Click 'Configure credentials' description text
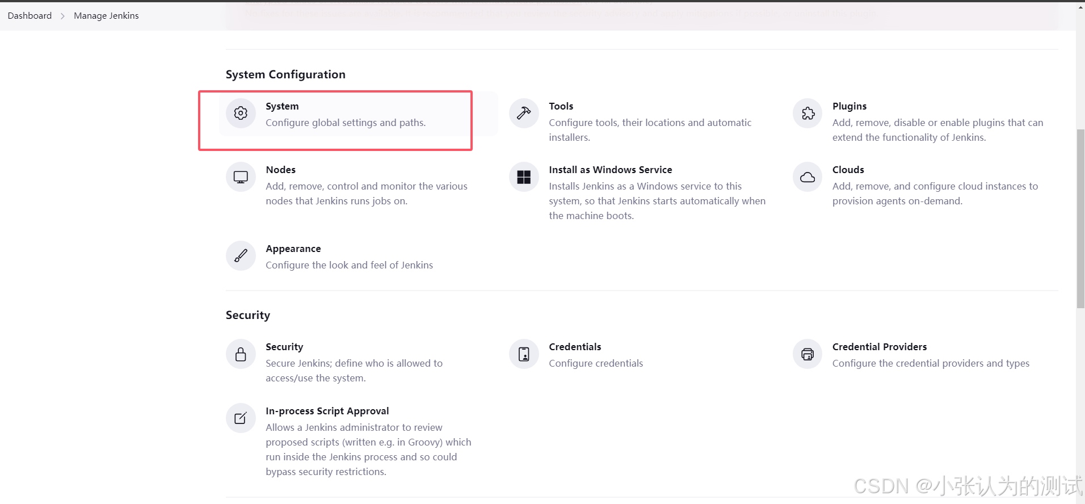1085x504 pixels. click(596, 363)
